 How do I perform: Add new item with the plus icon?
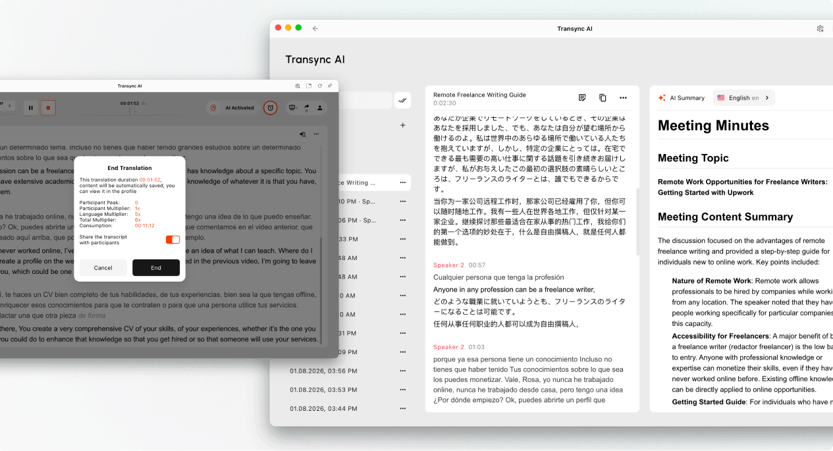pyautogui.click(x=402, y=125)
